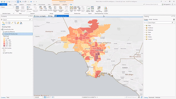Screen dimensions: 176x99
Task: Refresh the map view
Action: (x=142, y=97)
